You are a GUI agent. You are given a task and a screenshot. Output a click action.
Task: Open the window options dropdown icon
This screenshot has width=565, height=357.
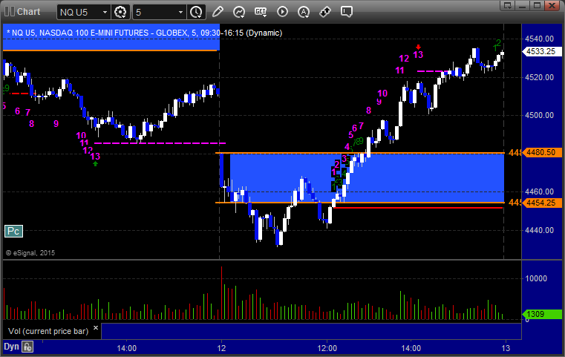[507, 5]
